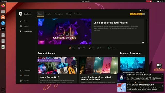Image resolution: width=165 pixels, height=93 pixels.
Task: Open the Store Event free games notification
Action: tap(141, 87)
